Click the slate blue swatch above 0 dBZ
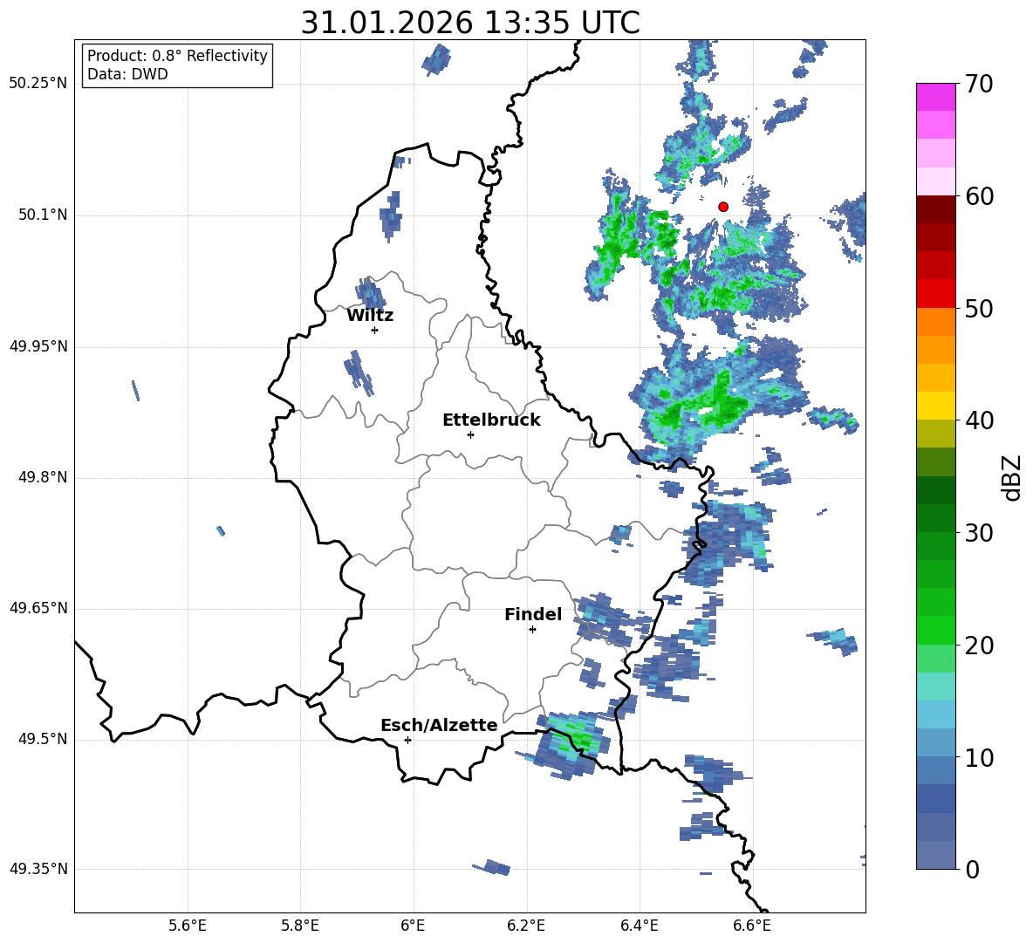The height and width of the screenshot is (943, 1033). pos(935,855)
